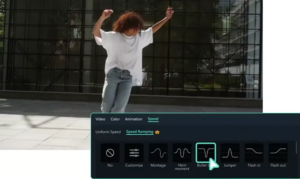Open the Customize speed ramp preset
Image resolution: width=300 pixels, height=179 pixels.
134,153
